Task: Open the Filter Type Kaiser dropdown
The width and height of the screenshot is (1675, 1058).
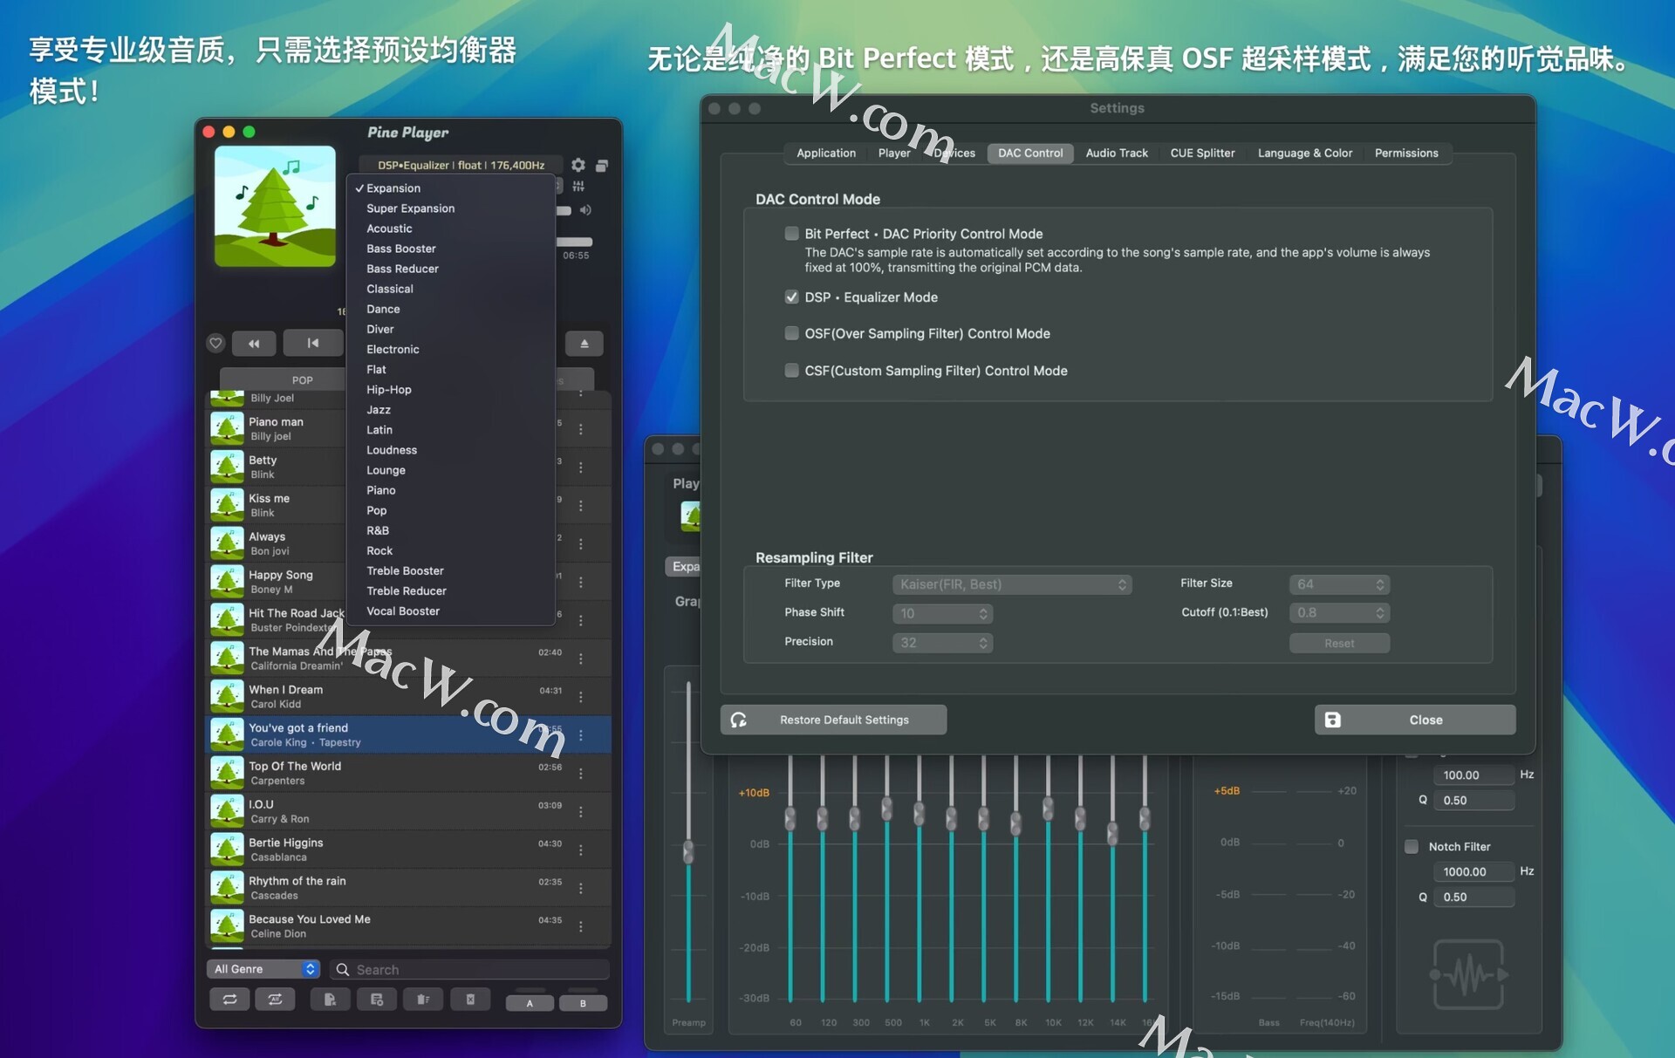Action: [1011, 584]
